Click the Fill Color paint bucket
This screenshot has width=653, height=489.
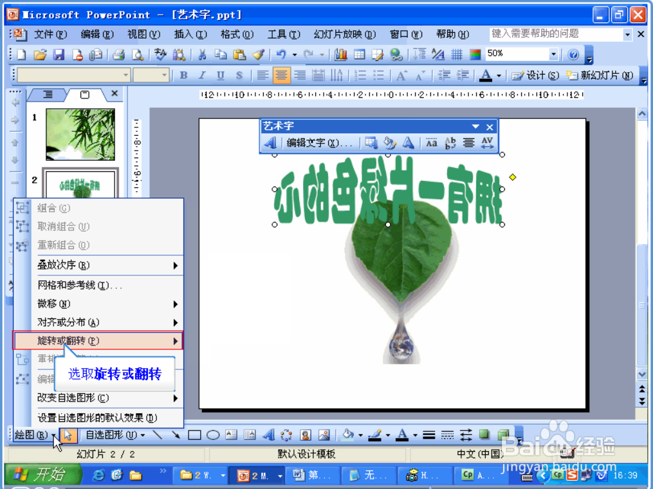[347, 435]
